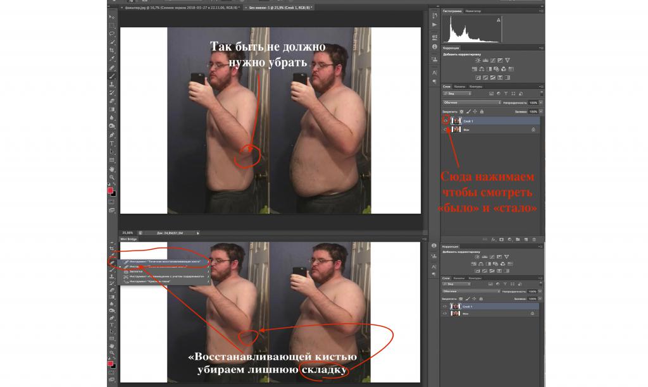Select the Crop tool in upper toolbar
648x387 pixels.
pos(112,51)
